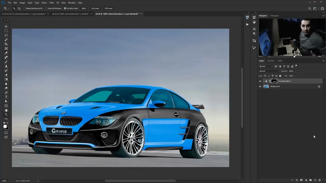Click the Fit Screen button

coord(95,8)
